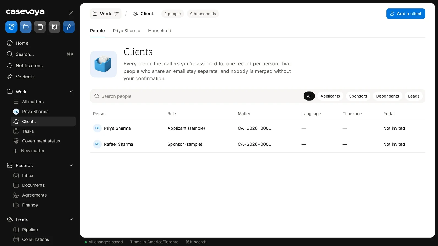Click the Portal column header
438x246 pixels.
(x=389, y=114)
